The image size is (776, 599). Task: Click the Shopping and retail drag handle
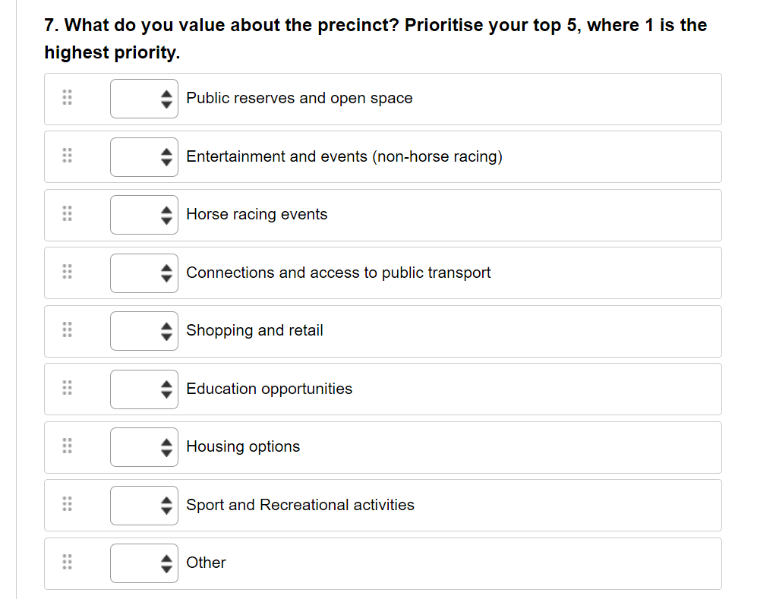(67, 330)
